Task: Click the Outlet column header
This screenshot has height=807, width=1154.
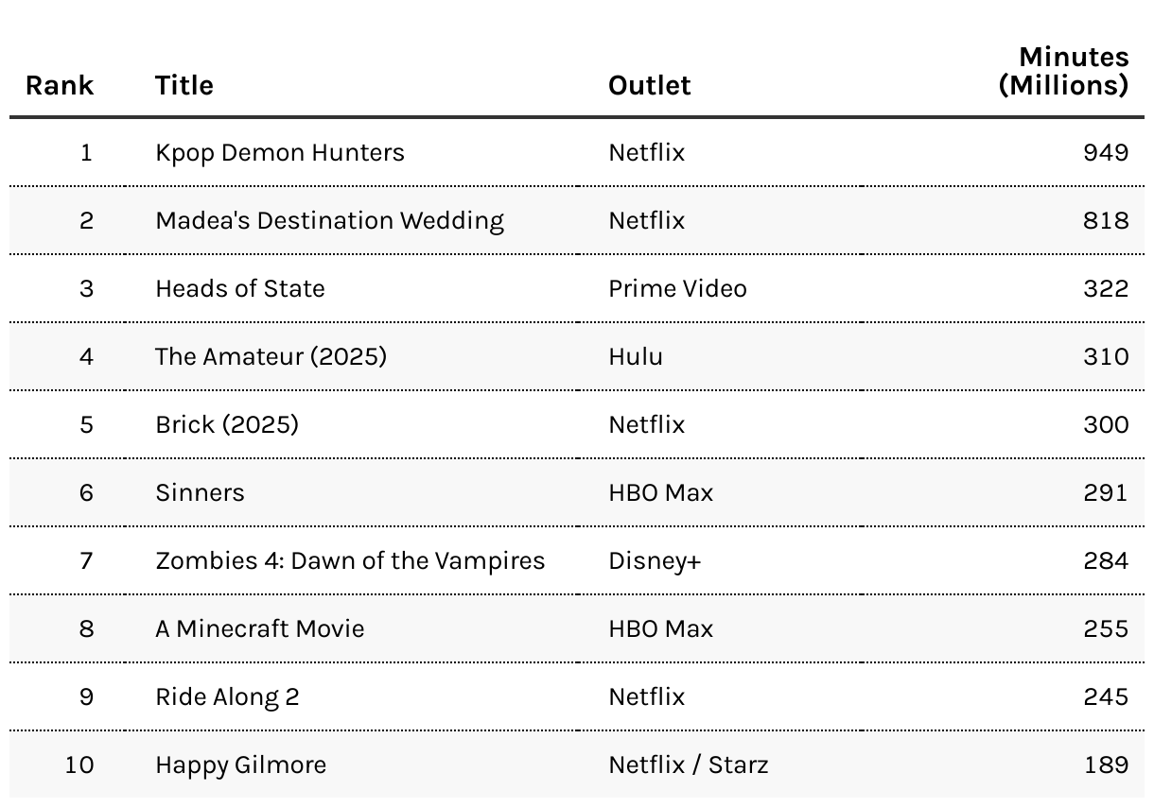Action: [650, 85]
